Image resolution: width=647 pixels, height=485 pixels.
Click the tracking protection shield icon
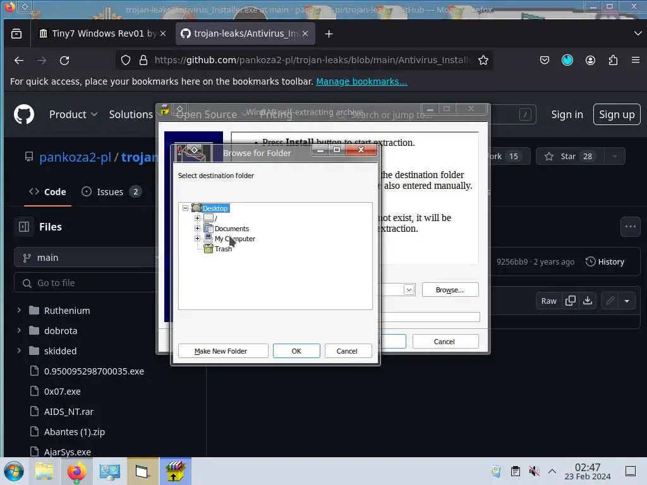(x=126, y=60)
